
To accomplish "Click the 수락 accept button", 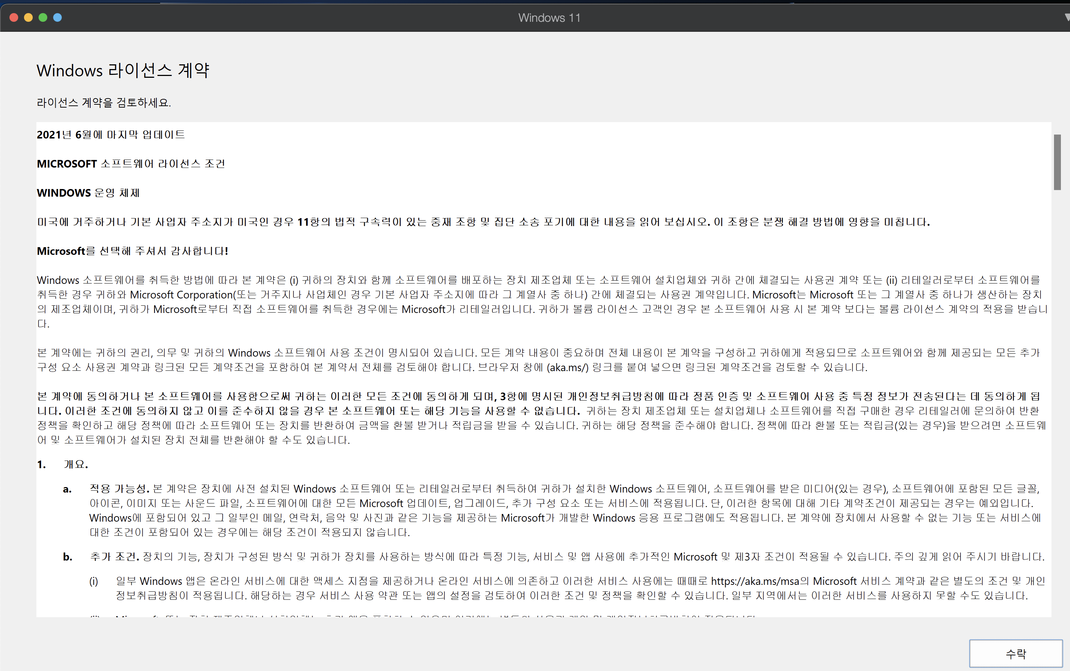I will tap(1015, 653).
